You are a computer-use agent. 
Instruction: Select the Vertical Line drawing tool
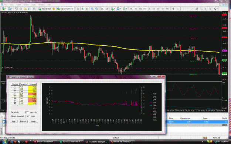coord(183,9)
